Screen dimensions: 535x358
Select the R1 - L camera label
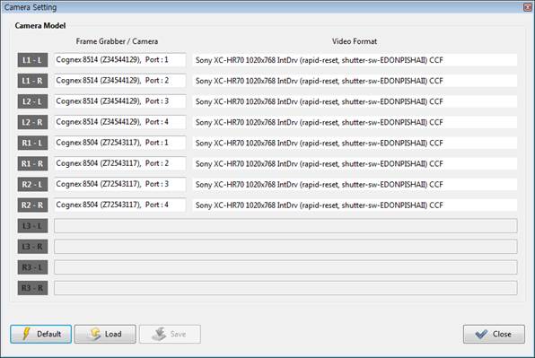tap(32, 143)
